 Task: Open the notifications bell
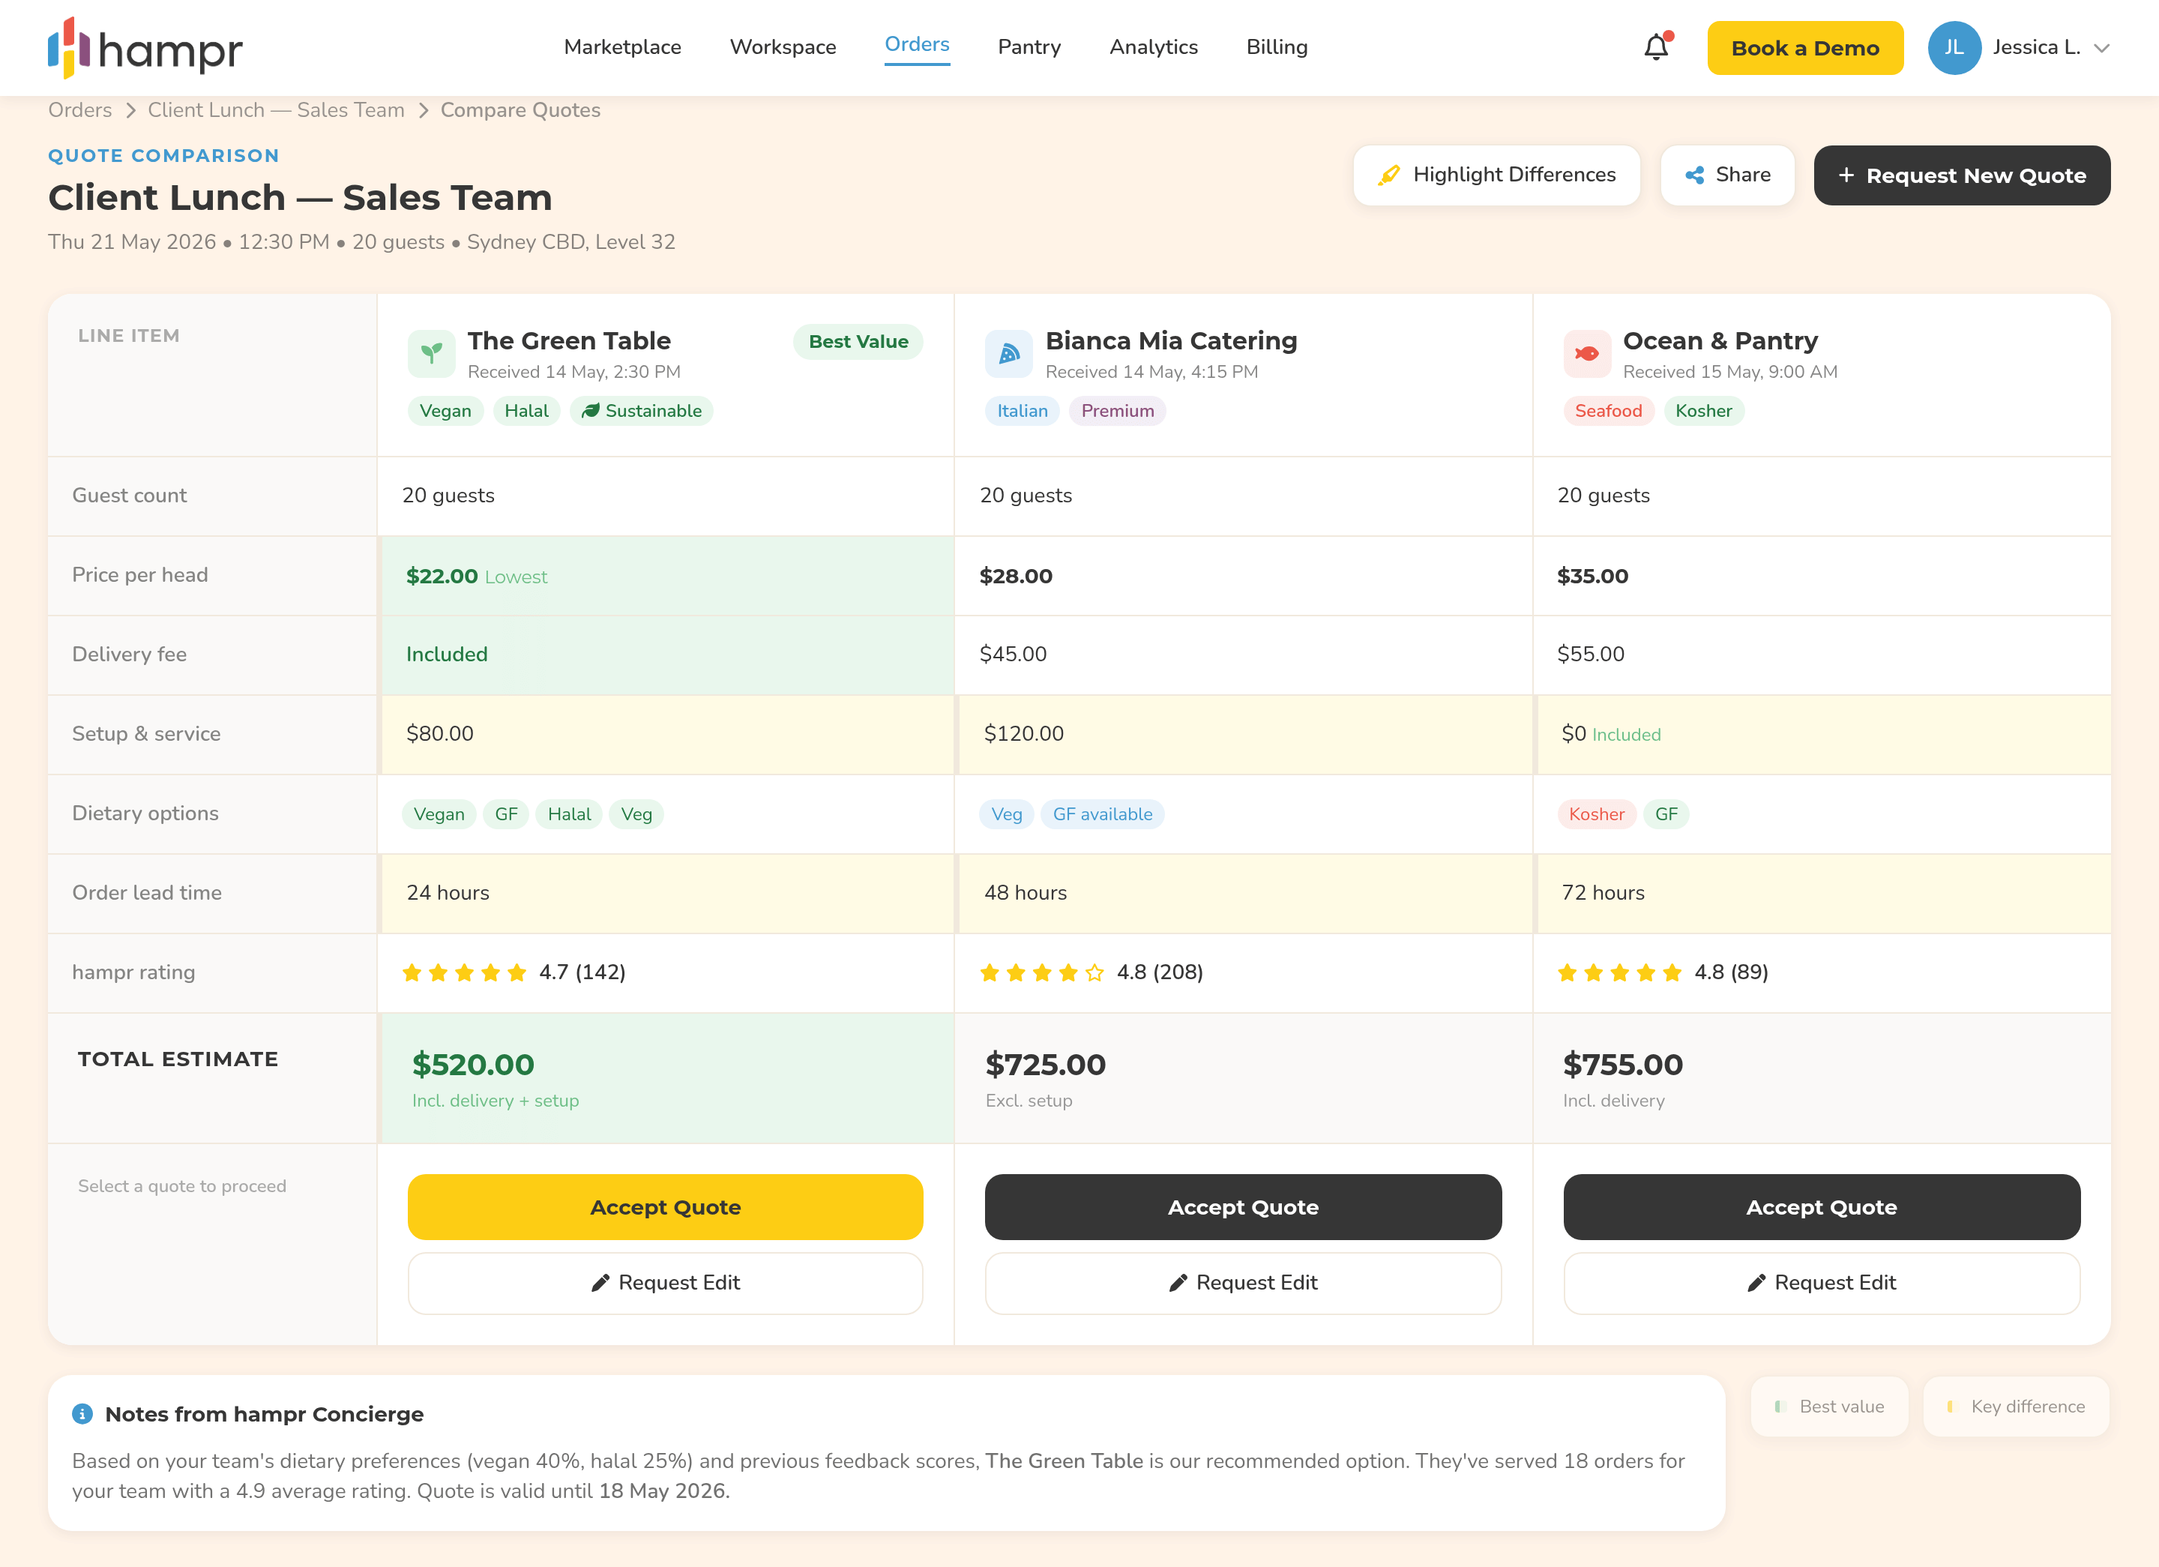point(1657,46)
